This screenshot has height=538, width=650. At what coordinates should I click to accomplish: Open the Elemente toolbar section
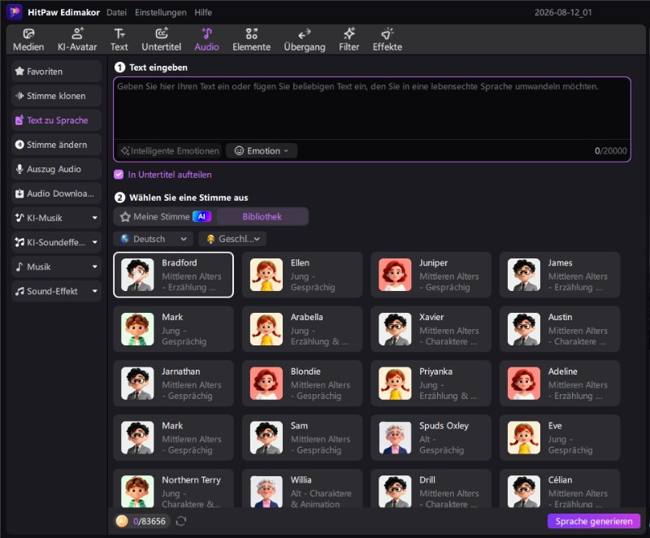pyautogui.click(x=251, y=40)
